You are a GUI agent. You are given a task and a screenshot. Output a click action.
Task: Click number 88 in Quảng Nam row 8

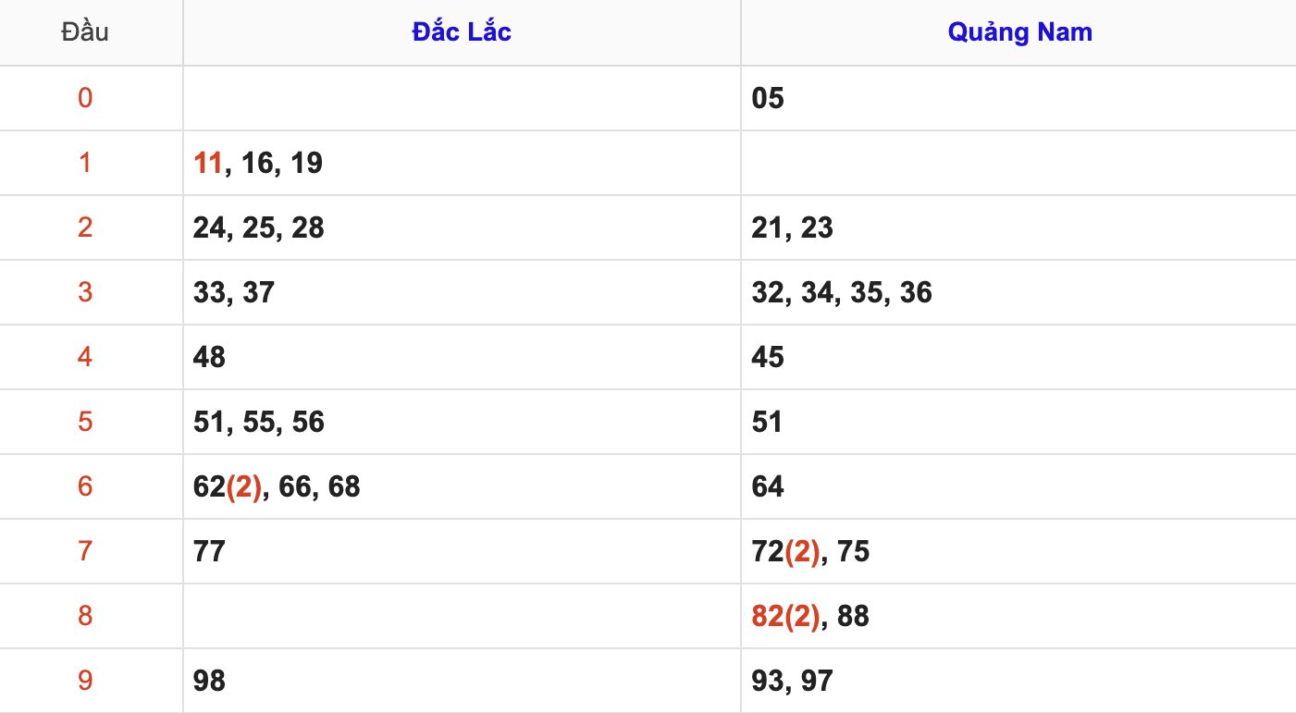[x=853, y=617]
